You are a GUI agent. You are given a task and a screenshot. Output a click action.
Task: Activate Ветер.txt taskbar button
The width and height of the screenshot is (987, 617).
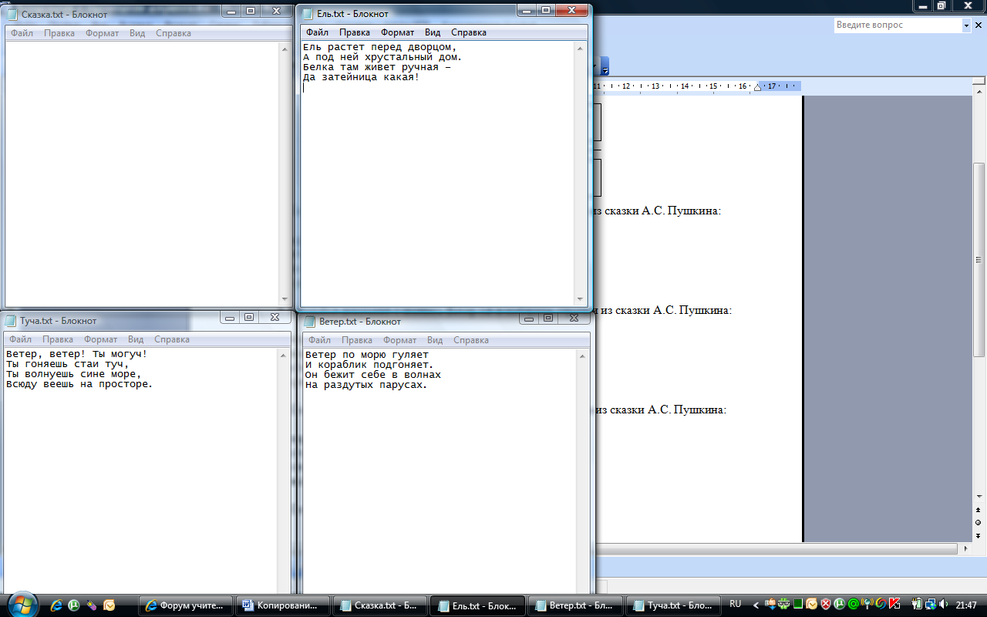574,605
